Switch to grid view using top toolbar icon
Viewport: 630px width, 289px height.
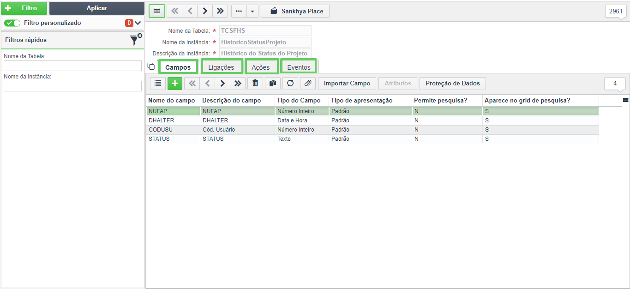point(157,11)
